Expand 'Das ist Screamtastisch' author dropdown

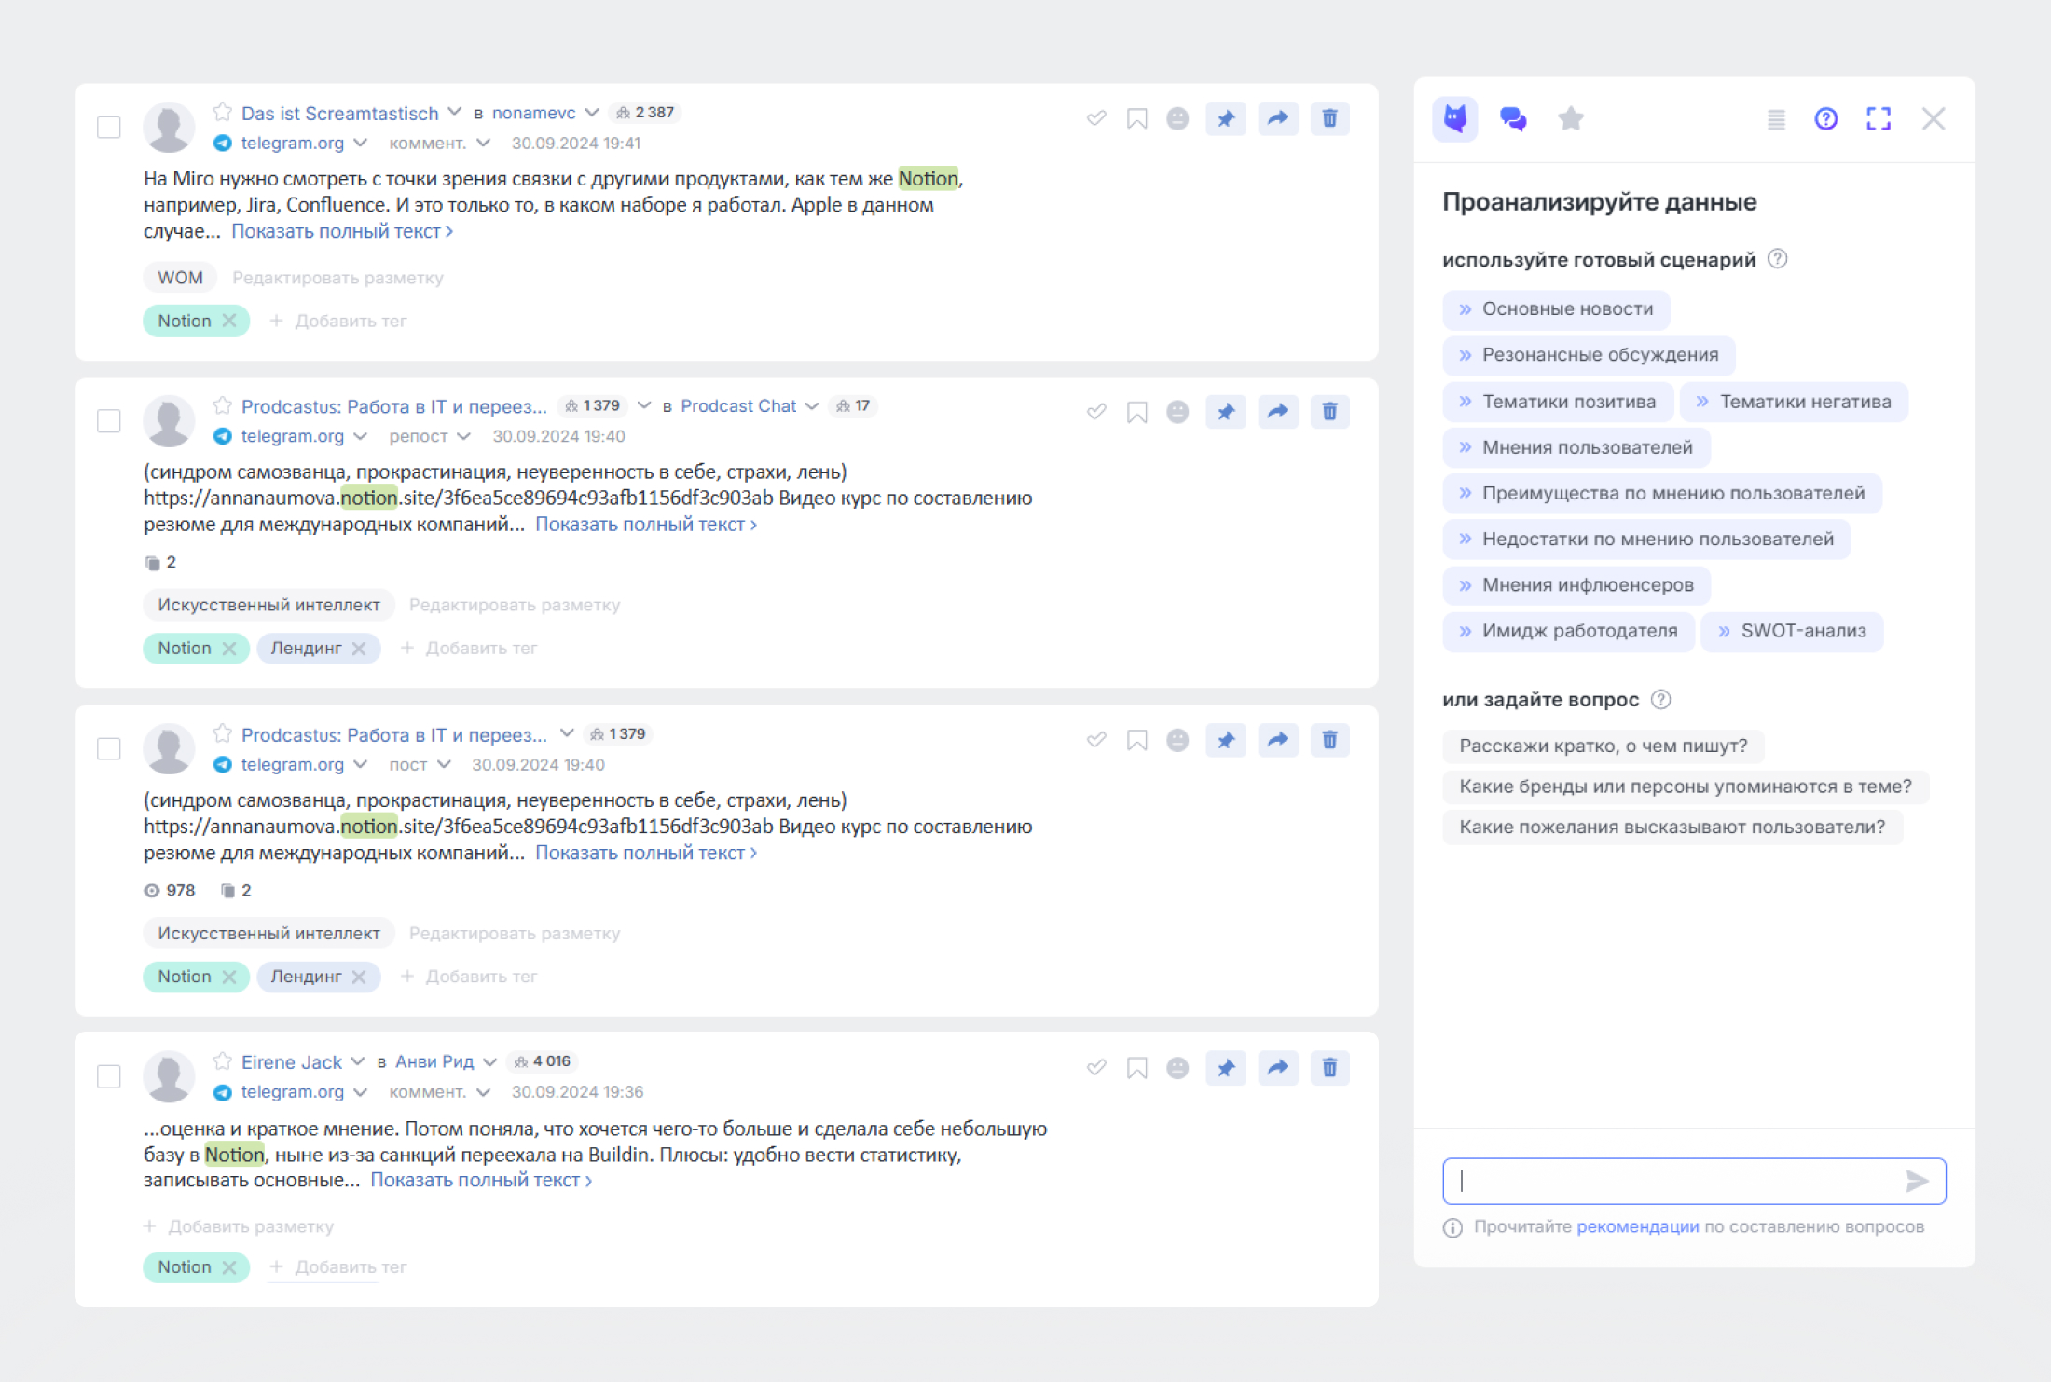pyautogui.click(x=454, y=111)
